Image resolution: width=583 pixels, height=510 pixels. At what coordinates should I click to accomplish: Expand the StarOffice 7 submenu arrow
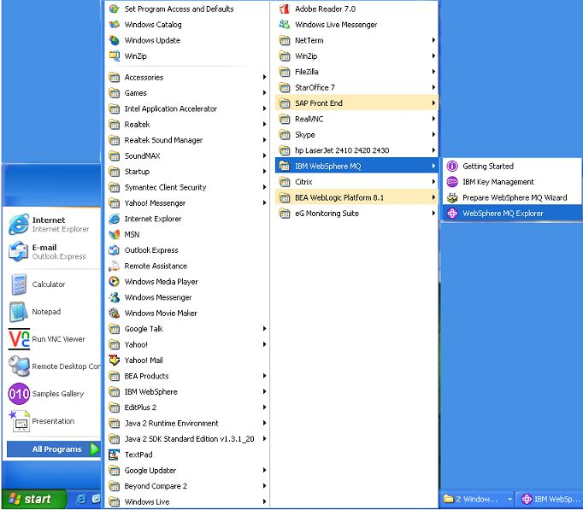coord(433,88)
